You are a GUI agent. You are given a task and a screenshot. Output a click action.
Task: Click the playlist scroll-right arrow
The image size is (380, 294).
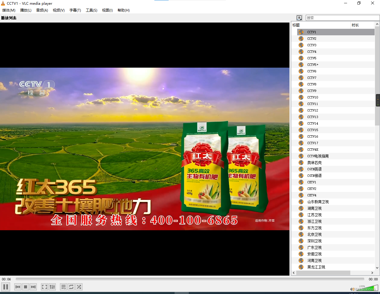[372, 273]
